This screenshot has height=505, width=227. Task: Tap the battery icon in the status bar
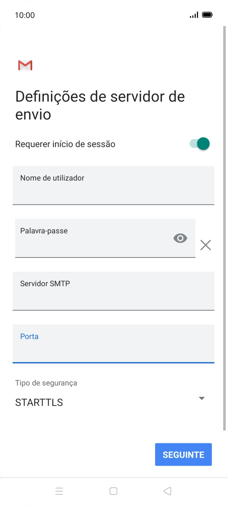point(208,14)
